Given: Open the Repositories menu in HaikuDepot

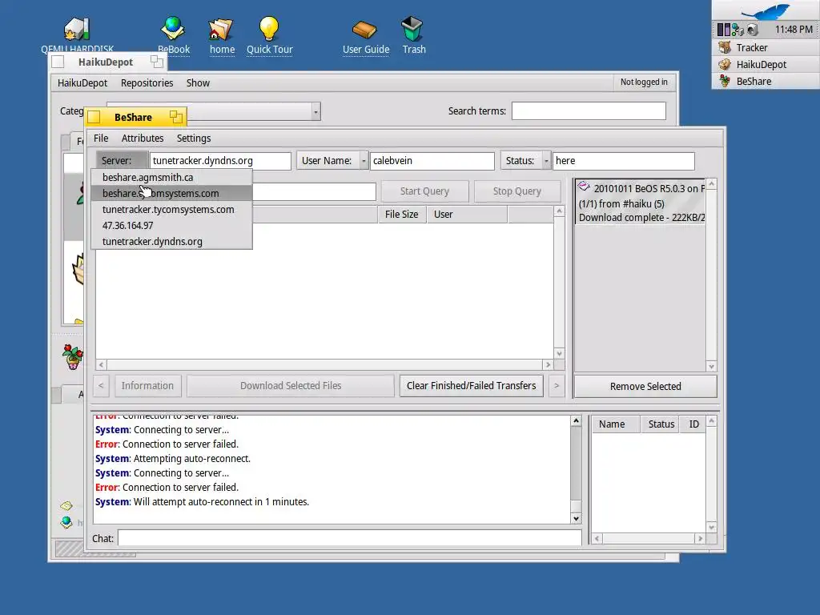Looking at the screenshot, I should tap(147, 82).
